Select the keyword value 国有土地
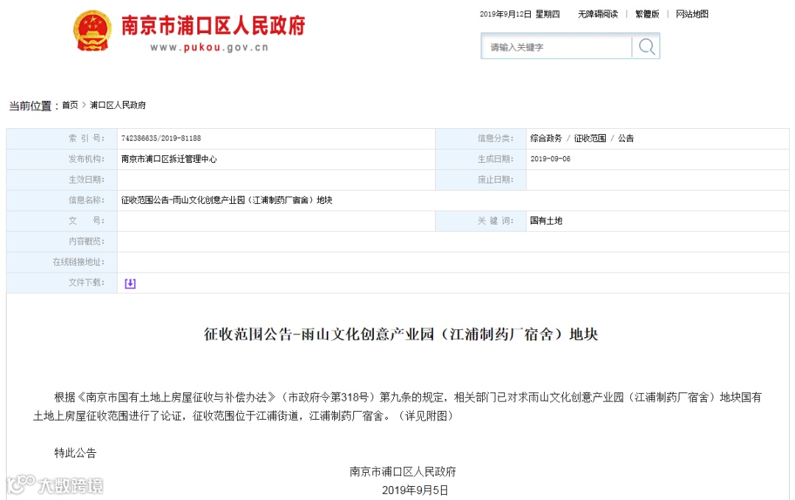The height and width of the screenshot is (500, 795). 546,221
